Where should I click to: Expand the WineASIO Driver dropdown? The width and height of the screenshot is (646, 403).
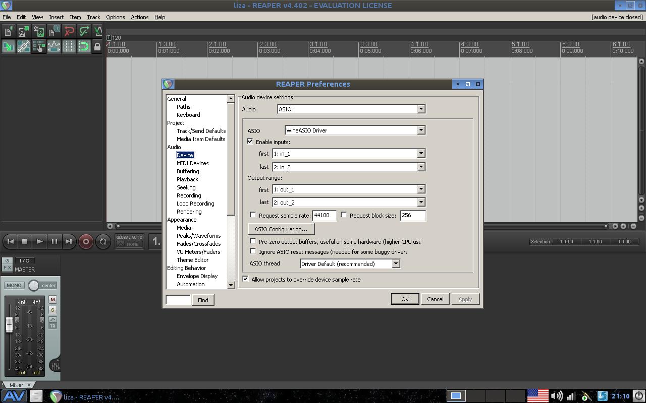355,130
